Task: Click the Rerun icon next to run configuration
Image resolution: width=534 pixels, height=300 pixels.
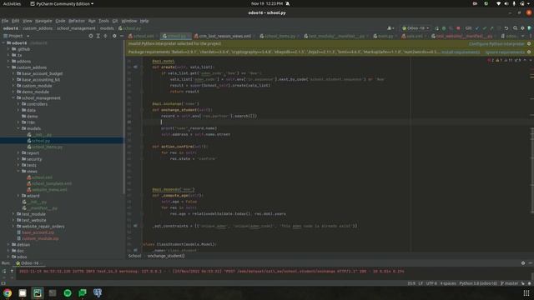Action: pyautogui.click(x=436, y=28)
